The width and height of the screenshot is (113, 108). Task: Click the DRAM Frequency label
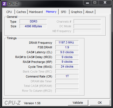tap(40, 43)
